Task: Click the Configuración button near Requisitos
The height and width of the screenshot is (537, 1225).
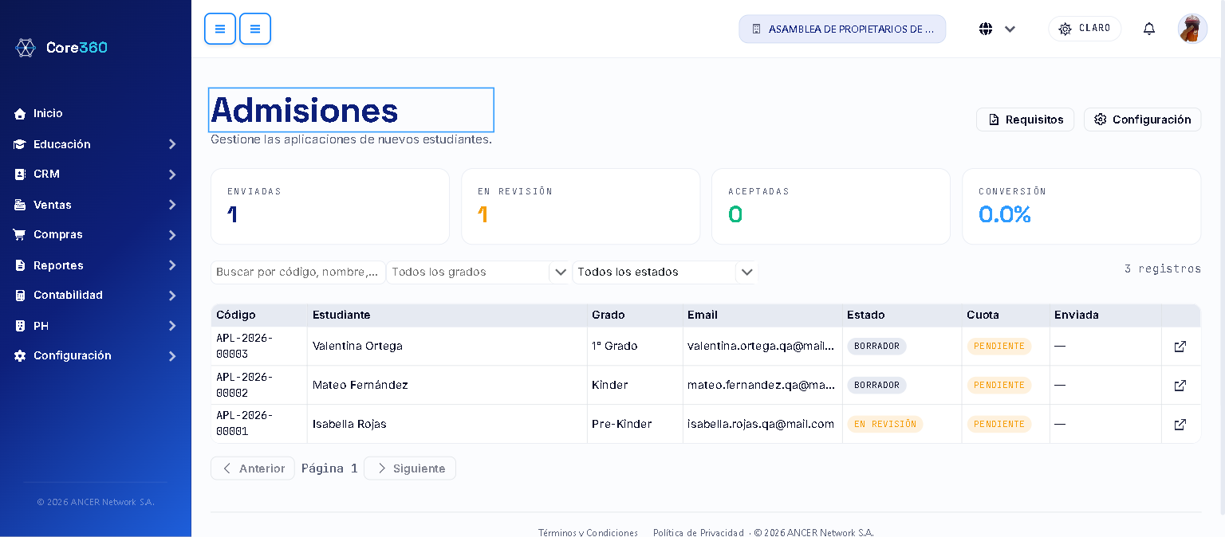Action: (x=1143, y=120)
